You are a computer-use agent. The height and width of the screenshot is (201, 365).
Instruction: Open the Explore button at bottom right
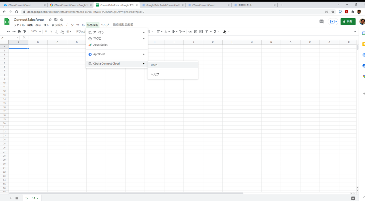(353, 198)
